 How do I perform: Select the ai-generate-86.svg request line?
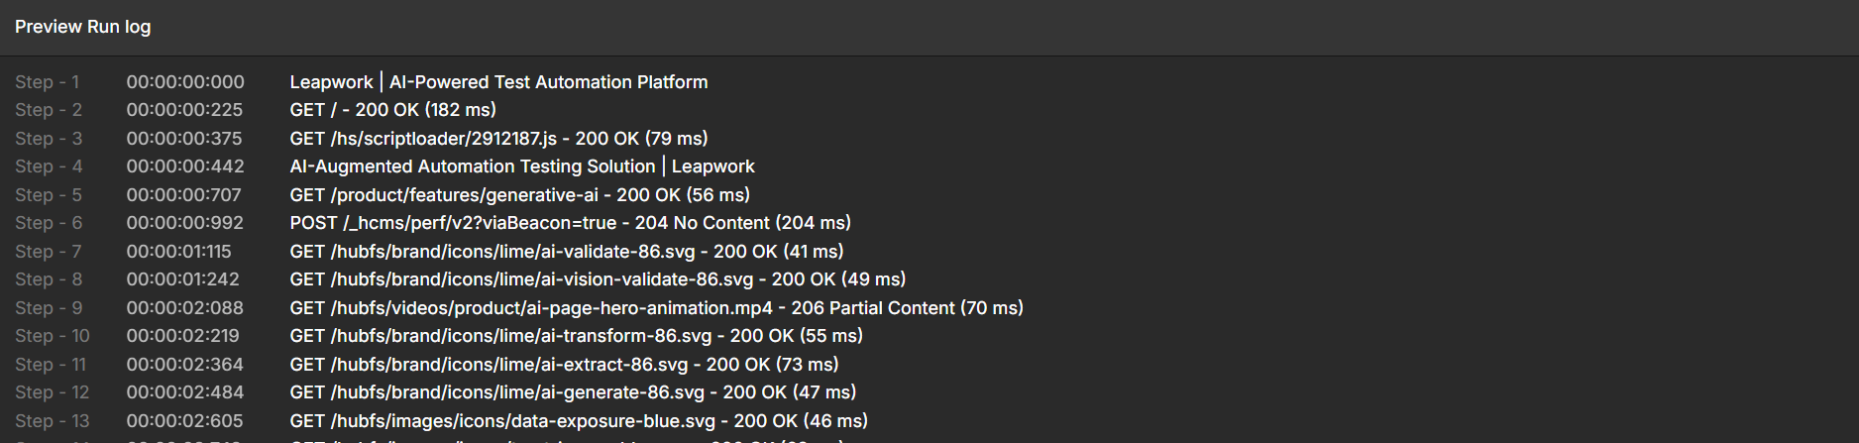click(573, 392)
